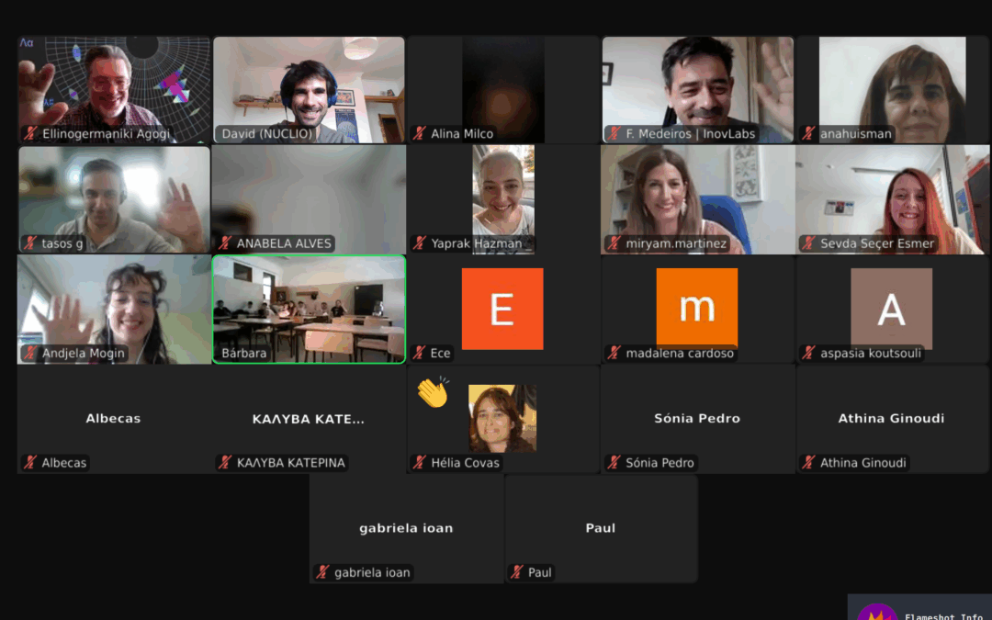Select tasos g's video tile
This screenshot has height=620, width=992.
click(114, 200)
